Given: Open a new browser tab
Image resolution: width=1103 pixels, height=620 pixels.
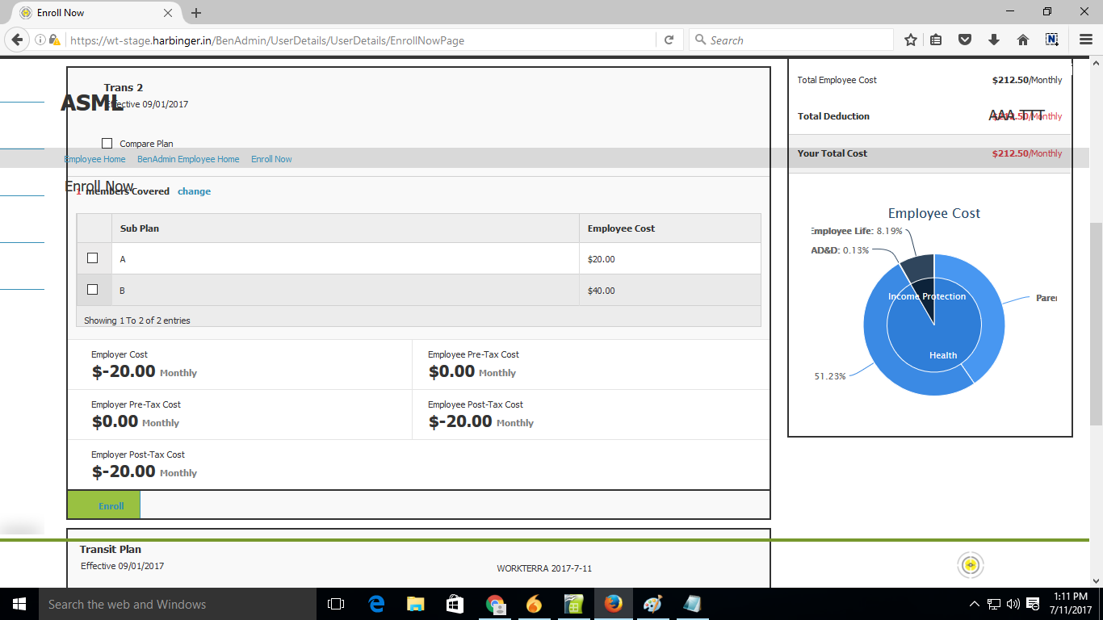Looking at the screenshot, I should click(196, 13).
